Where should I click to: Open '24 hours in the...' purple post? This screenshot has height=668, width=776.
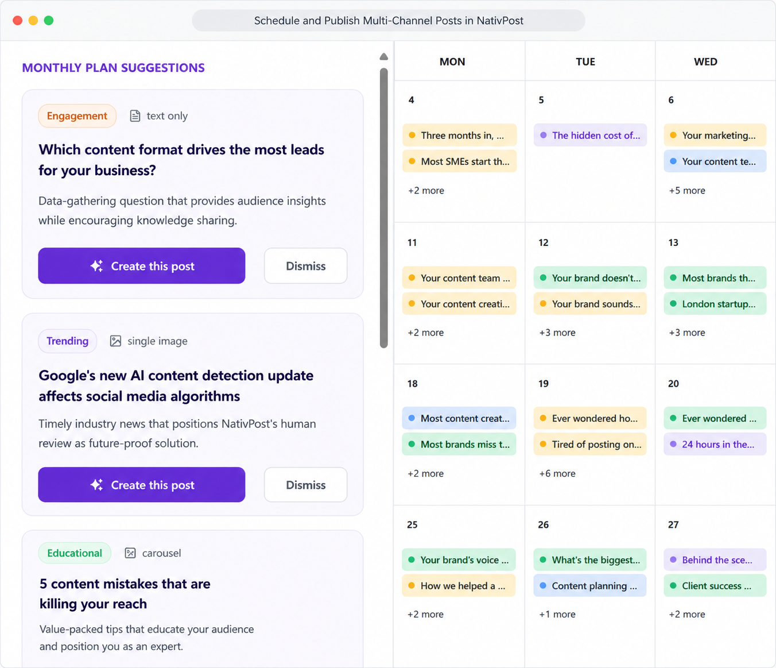point(715,445)
